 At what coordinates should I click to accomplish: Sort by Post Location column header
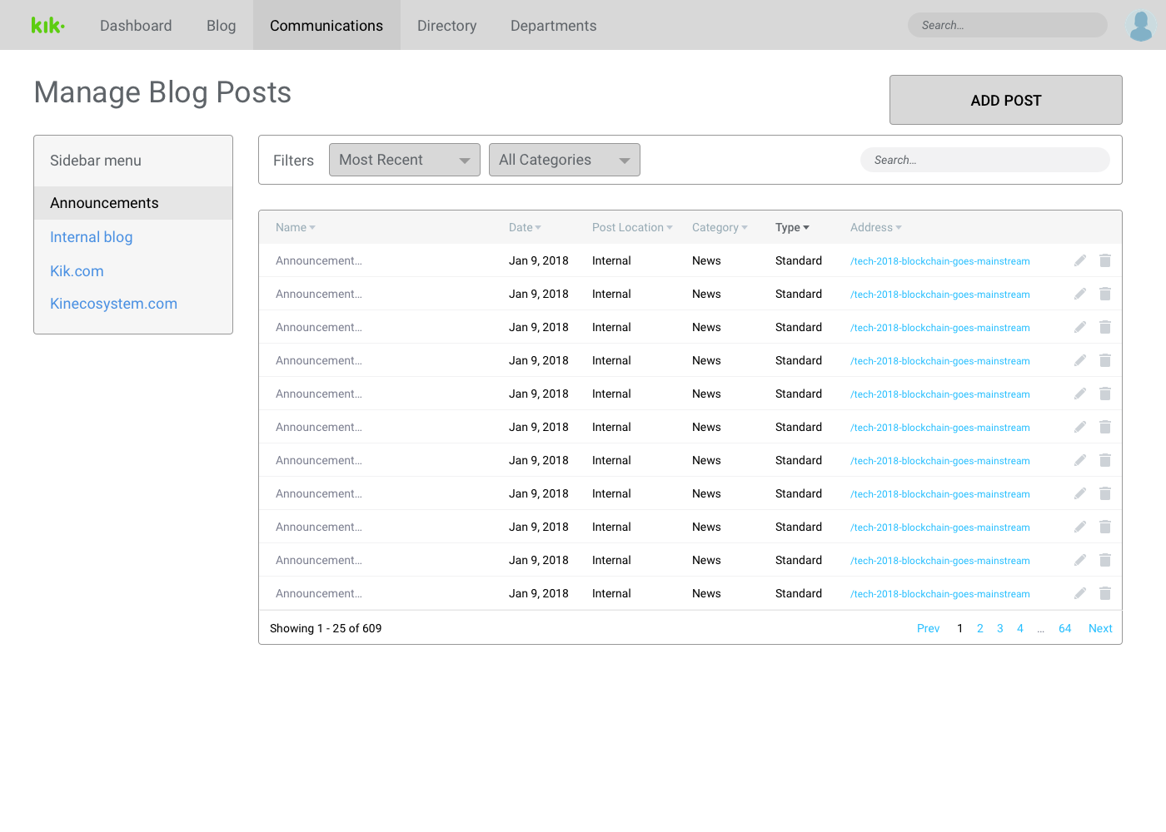pyautogui.click(x=631, y=227)
